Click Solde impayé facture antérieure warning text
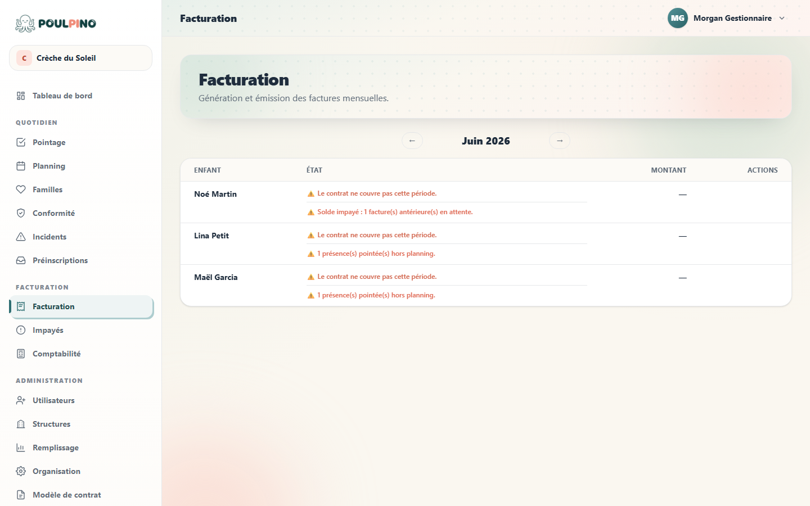The width and height of the screenshot is (810, 506). [395, 212]
